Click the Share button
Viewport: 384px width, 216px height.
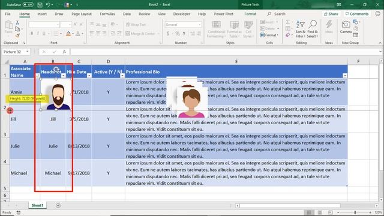pyautogui.click(x=331, y=14)
